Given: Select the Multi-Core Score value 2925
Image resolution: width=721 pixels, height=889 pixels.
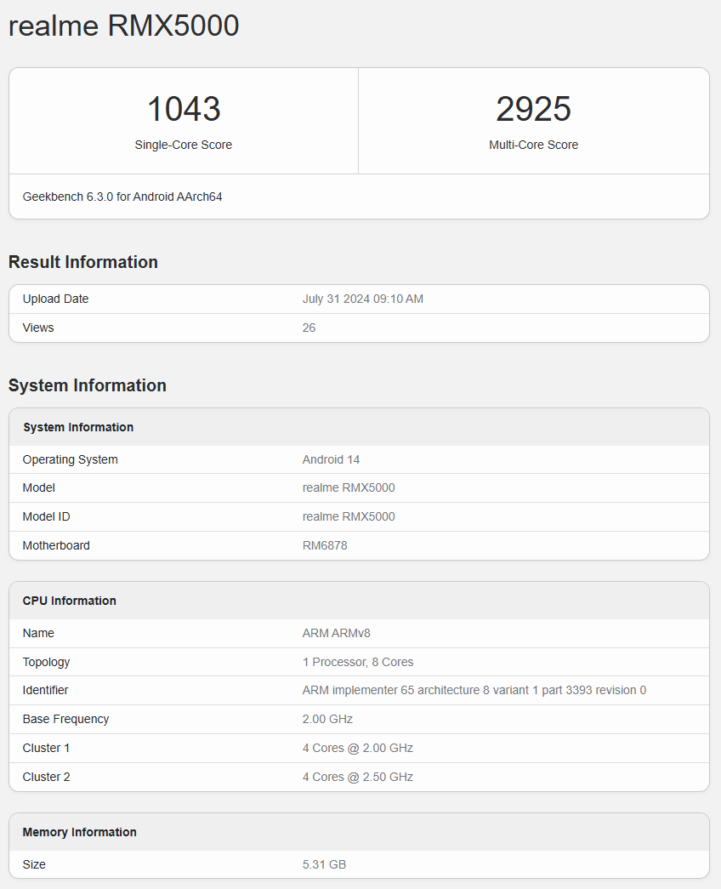Looking at the screenshot, I should 533,108.
